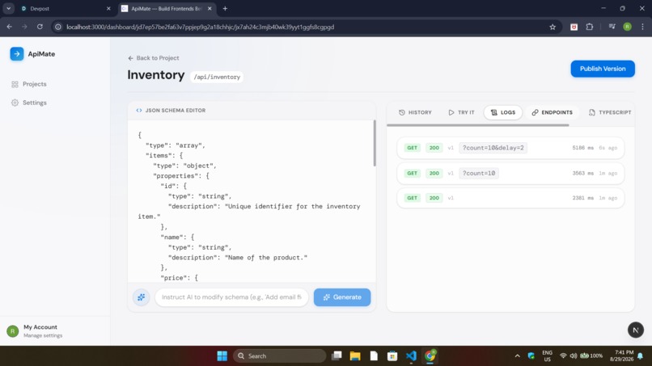This screenshot has height=366, width=652.
Task: Go back via Back to Project link
Action: tap(154, 58)
